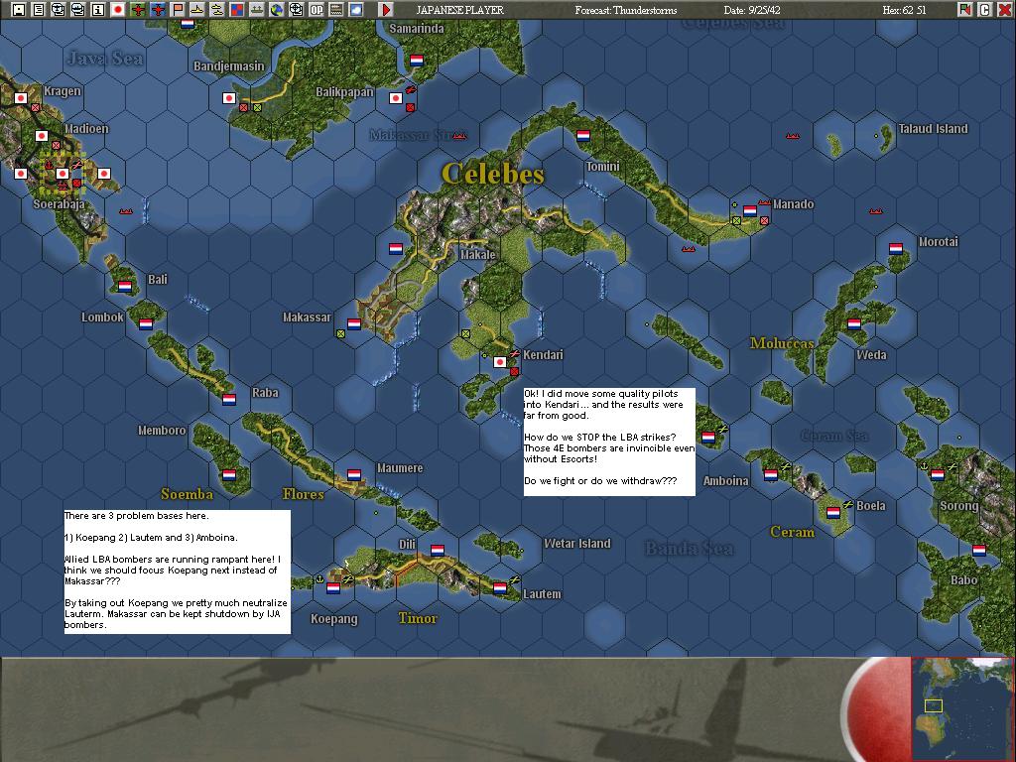
Task: Select the Dutch flag base at Sorong
Action: (x=938, y=475)
